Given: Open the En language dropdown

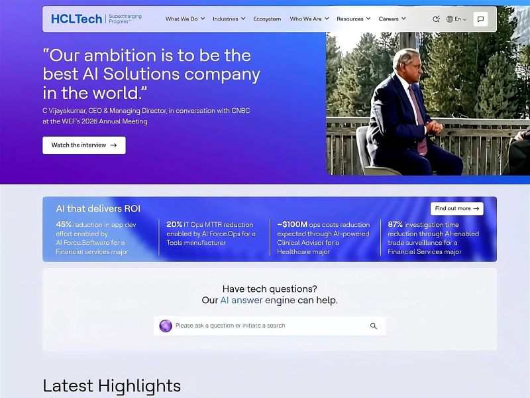Looking at the screenshot, I should (x=460, y=19).
